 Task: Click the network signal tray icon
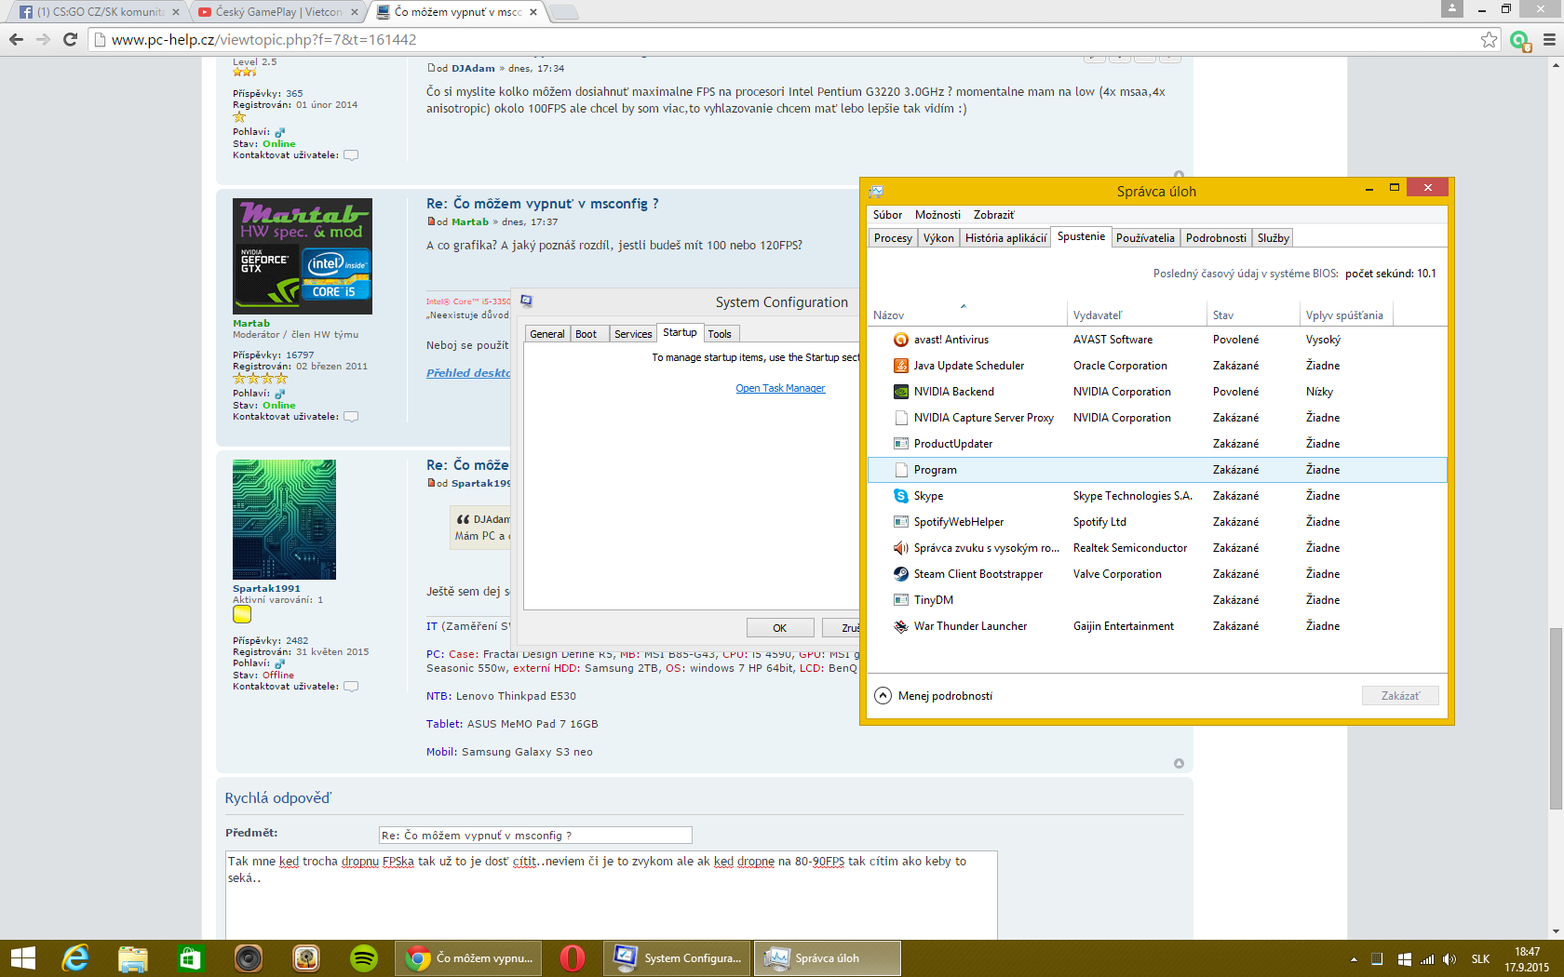coord(1426,959)
